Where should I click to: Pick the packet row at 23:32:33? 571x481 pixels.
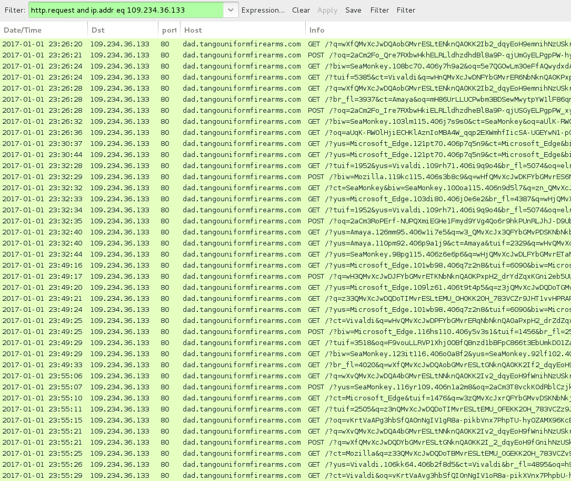[285, 199]
